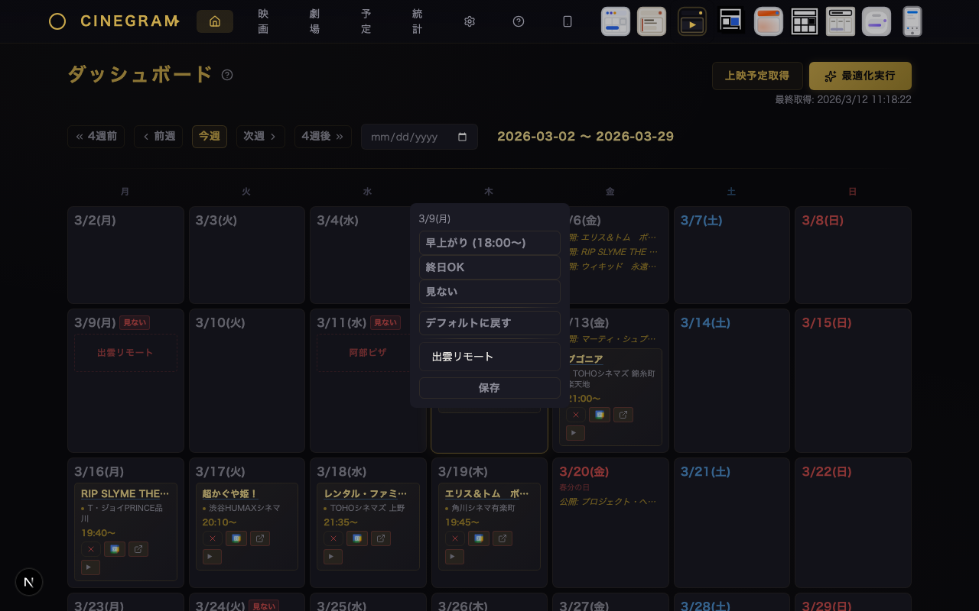Go back using the 前週 button
The width and height of the screenshot is (979, 611).
pyautogui.click(x=158, y=137)
